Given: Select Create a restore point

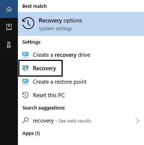Looking at the screenshot, I should [x=81, y=82].
